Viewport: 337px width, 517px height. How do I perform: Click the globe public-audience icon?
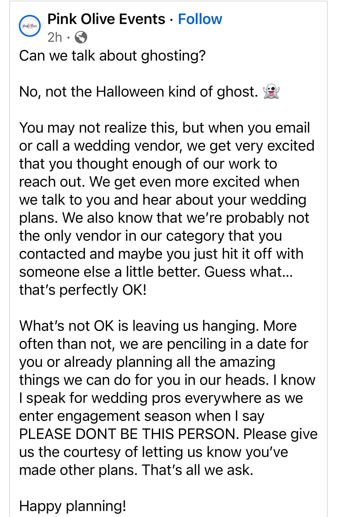tap(81, 37)
